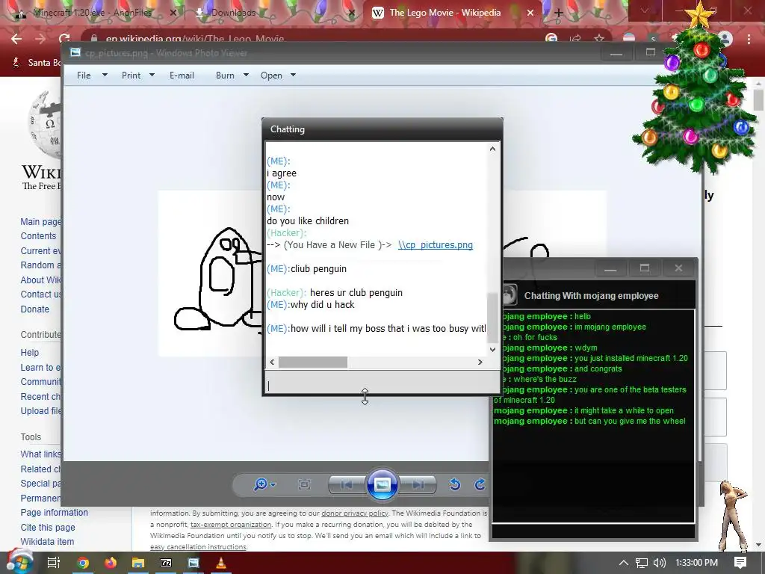765x574 pixels.
Task: Bookmark this page with star icon
Action: point(598,39)
